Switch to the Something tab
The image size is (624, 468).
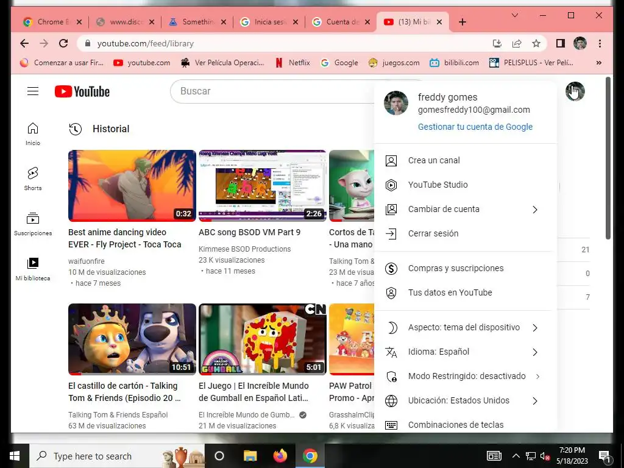197,22
